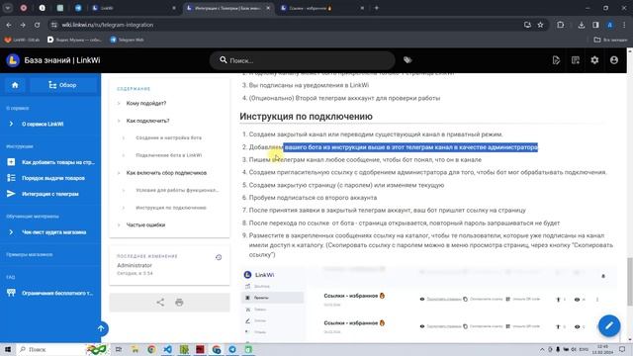Open the LinkWi GitLab bookmark

point(22,40)
